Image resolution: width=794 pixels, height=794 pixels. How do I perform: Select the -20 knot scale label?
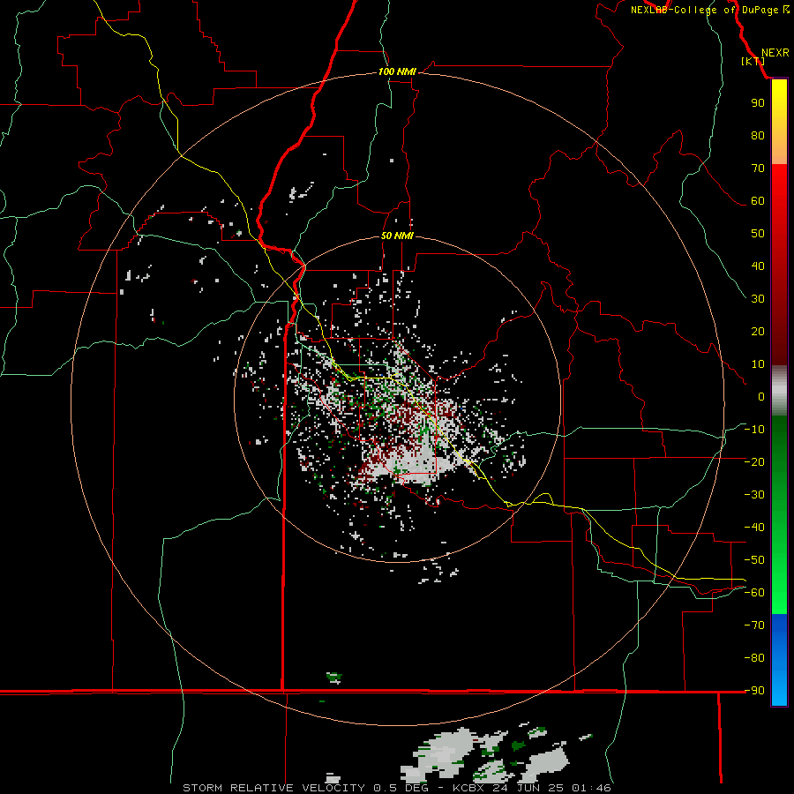click(754, 462)
